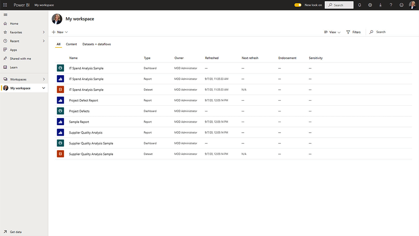
Task: Click the Get data arrow icon
Action: click(5, 232)
